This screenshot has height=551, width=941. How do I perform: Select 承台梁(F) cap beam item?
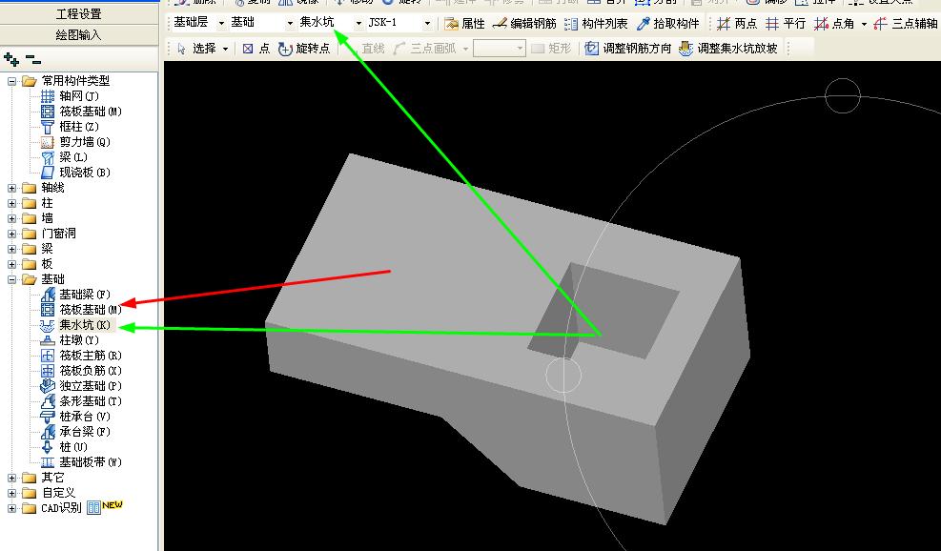[76, 432]
